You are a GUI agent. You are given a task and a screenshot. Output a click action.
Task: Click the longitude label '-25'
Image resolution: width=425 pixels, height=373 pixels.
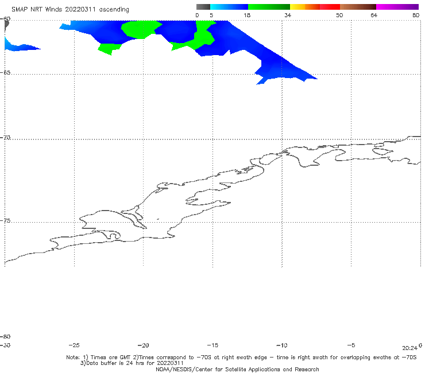74,345
